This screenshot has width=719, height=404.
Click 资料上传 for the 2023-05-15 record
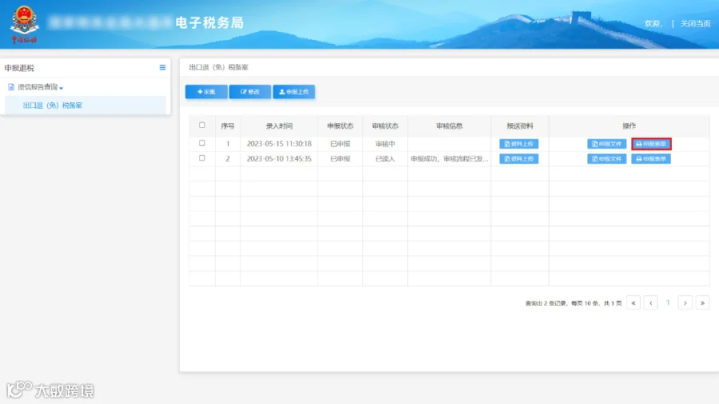pos(518,144)
